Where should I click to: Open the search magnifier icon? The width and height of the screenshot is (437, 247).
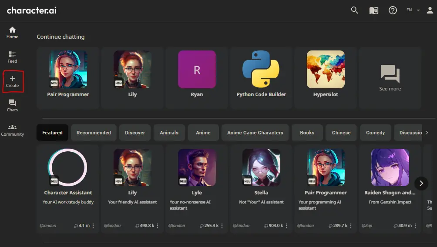click(355, 10)
